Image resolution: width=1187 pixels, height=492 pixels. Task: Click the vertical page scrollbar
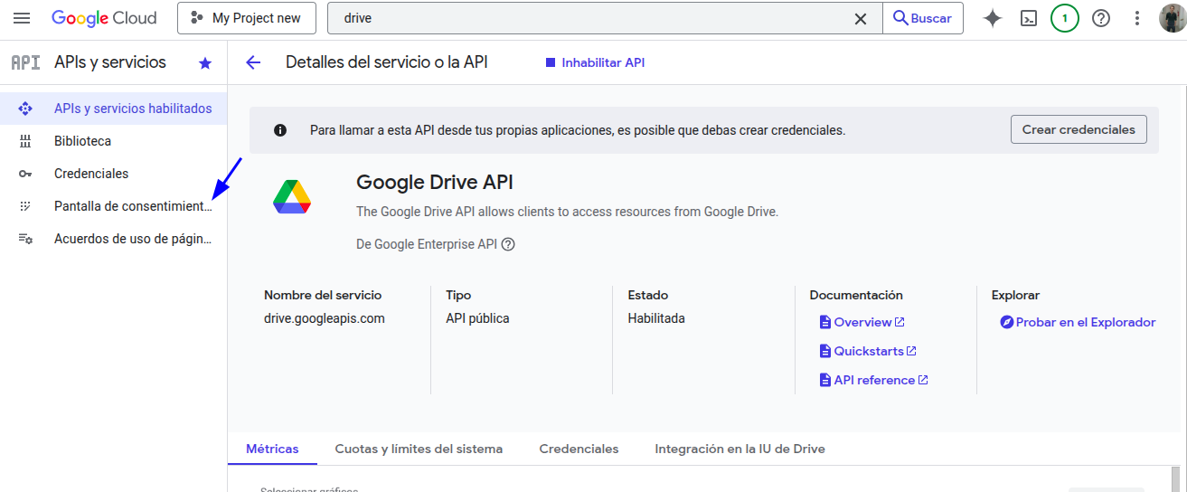pyautogui.click(x=1176, y=478)
